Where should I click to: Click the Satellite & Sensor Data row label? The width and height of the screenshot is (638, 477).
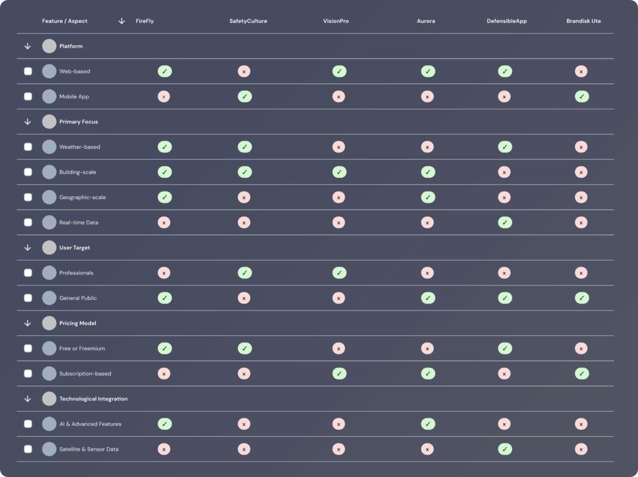click(x=89, y=450)
